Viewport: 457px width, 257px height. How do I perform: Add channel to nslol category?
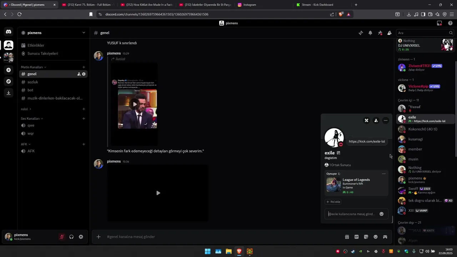click(84, 109)
